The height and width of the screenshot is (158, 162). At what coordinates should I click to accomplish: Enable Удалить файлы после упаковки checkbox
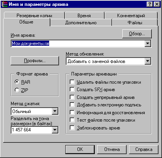pyautogui.click(x=72, y=82)
